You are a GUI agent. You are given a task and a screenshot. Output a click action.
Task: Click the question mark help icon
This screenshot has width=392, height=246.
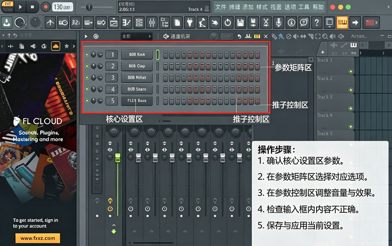click(x=317, y=23)
